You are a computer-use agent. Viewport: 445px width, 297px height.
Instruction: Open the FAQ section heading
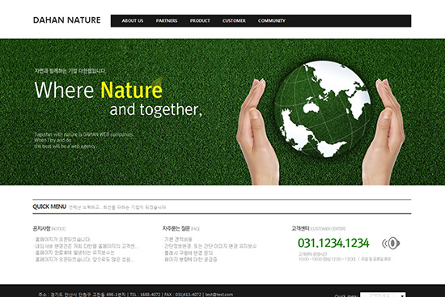pyautogui.click(x=181, y=228)
